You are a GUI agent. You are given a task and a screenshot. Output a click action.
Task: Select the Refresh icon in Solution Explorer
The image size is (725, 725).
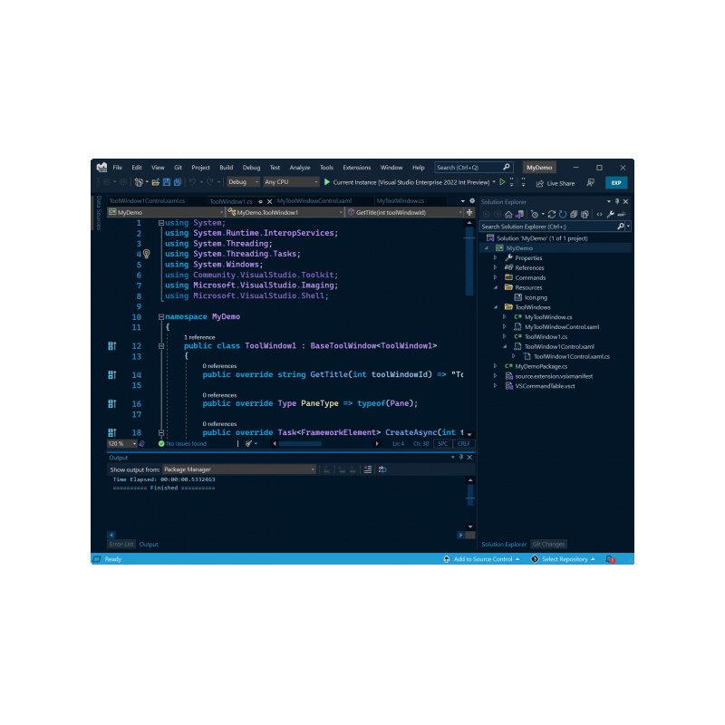click(562, 215)
